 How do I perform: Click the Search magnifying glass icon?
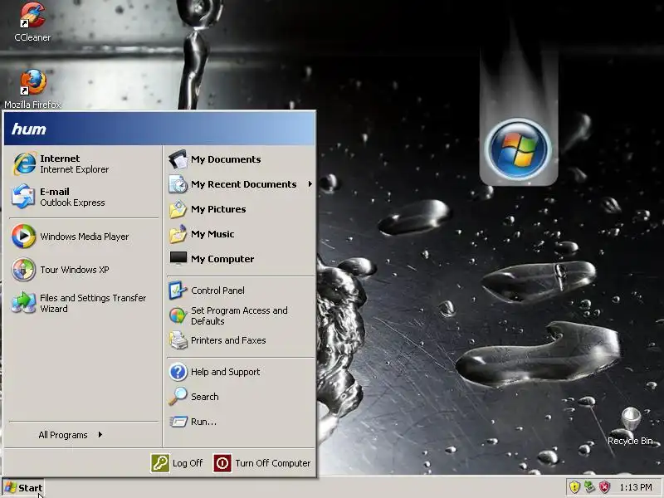[178, 397]
